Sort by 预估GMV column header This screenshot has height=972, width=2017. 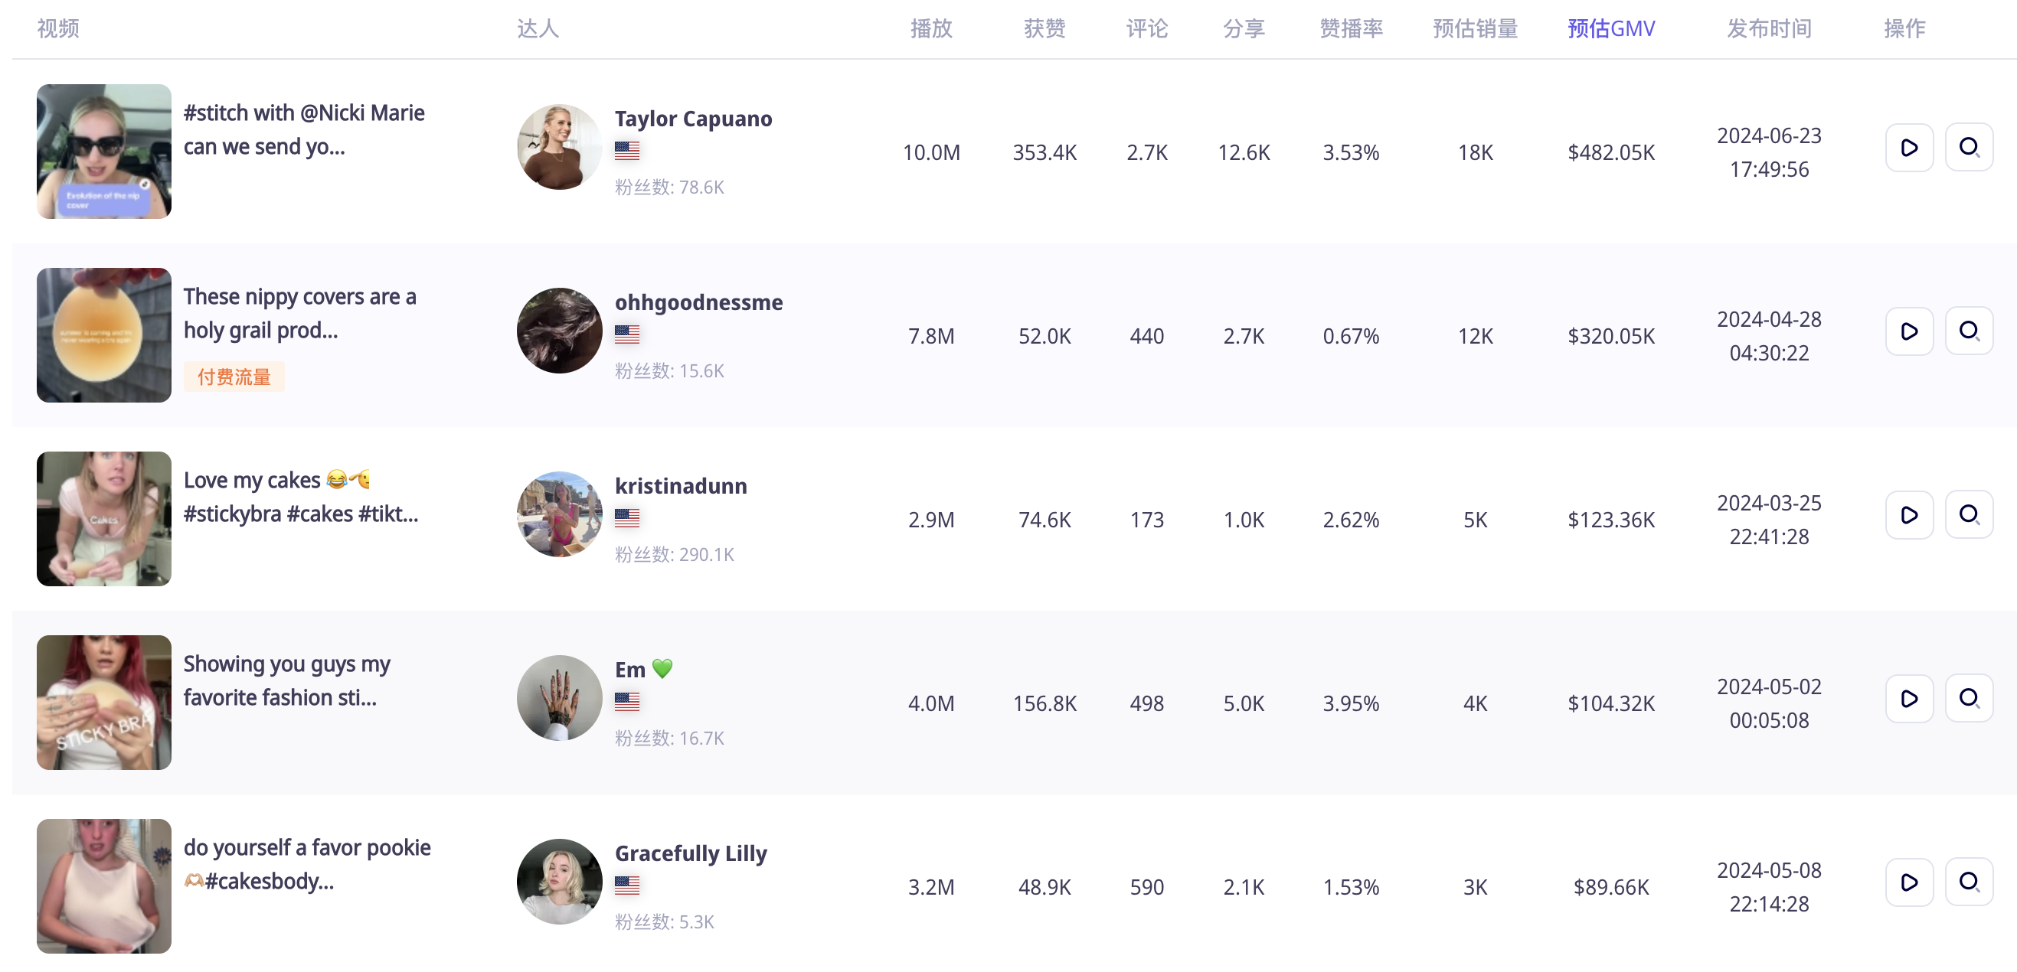1610,29
